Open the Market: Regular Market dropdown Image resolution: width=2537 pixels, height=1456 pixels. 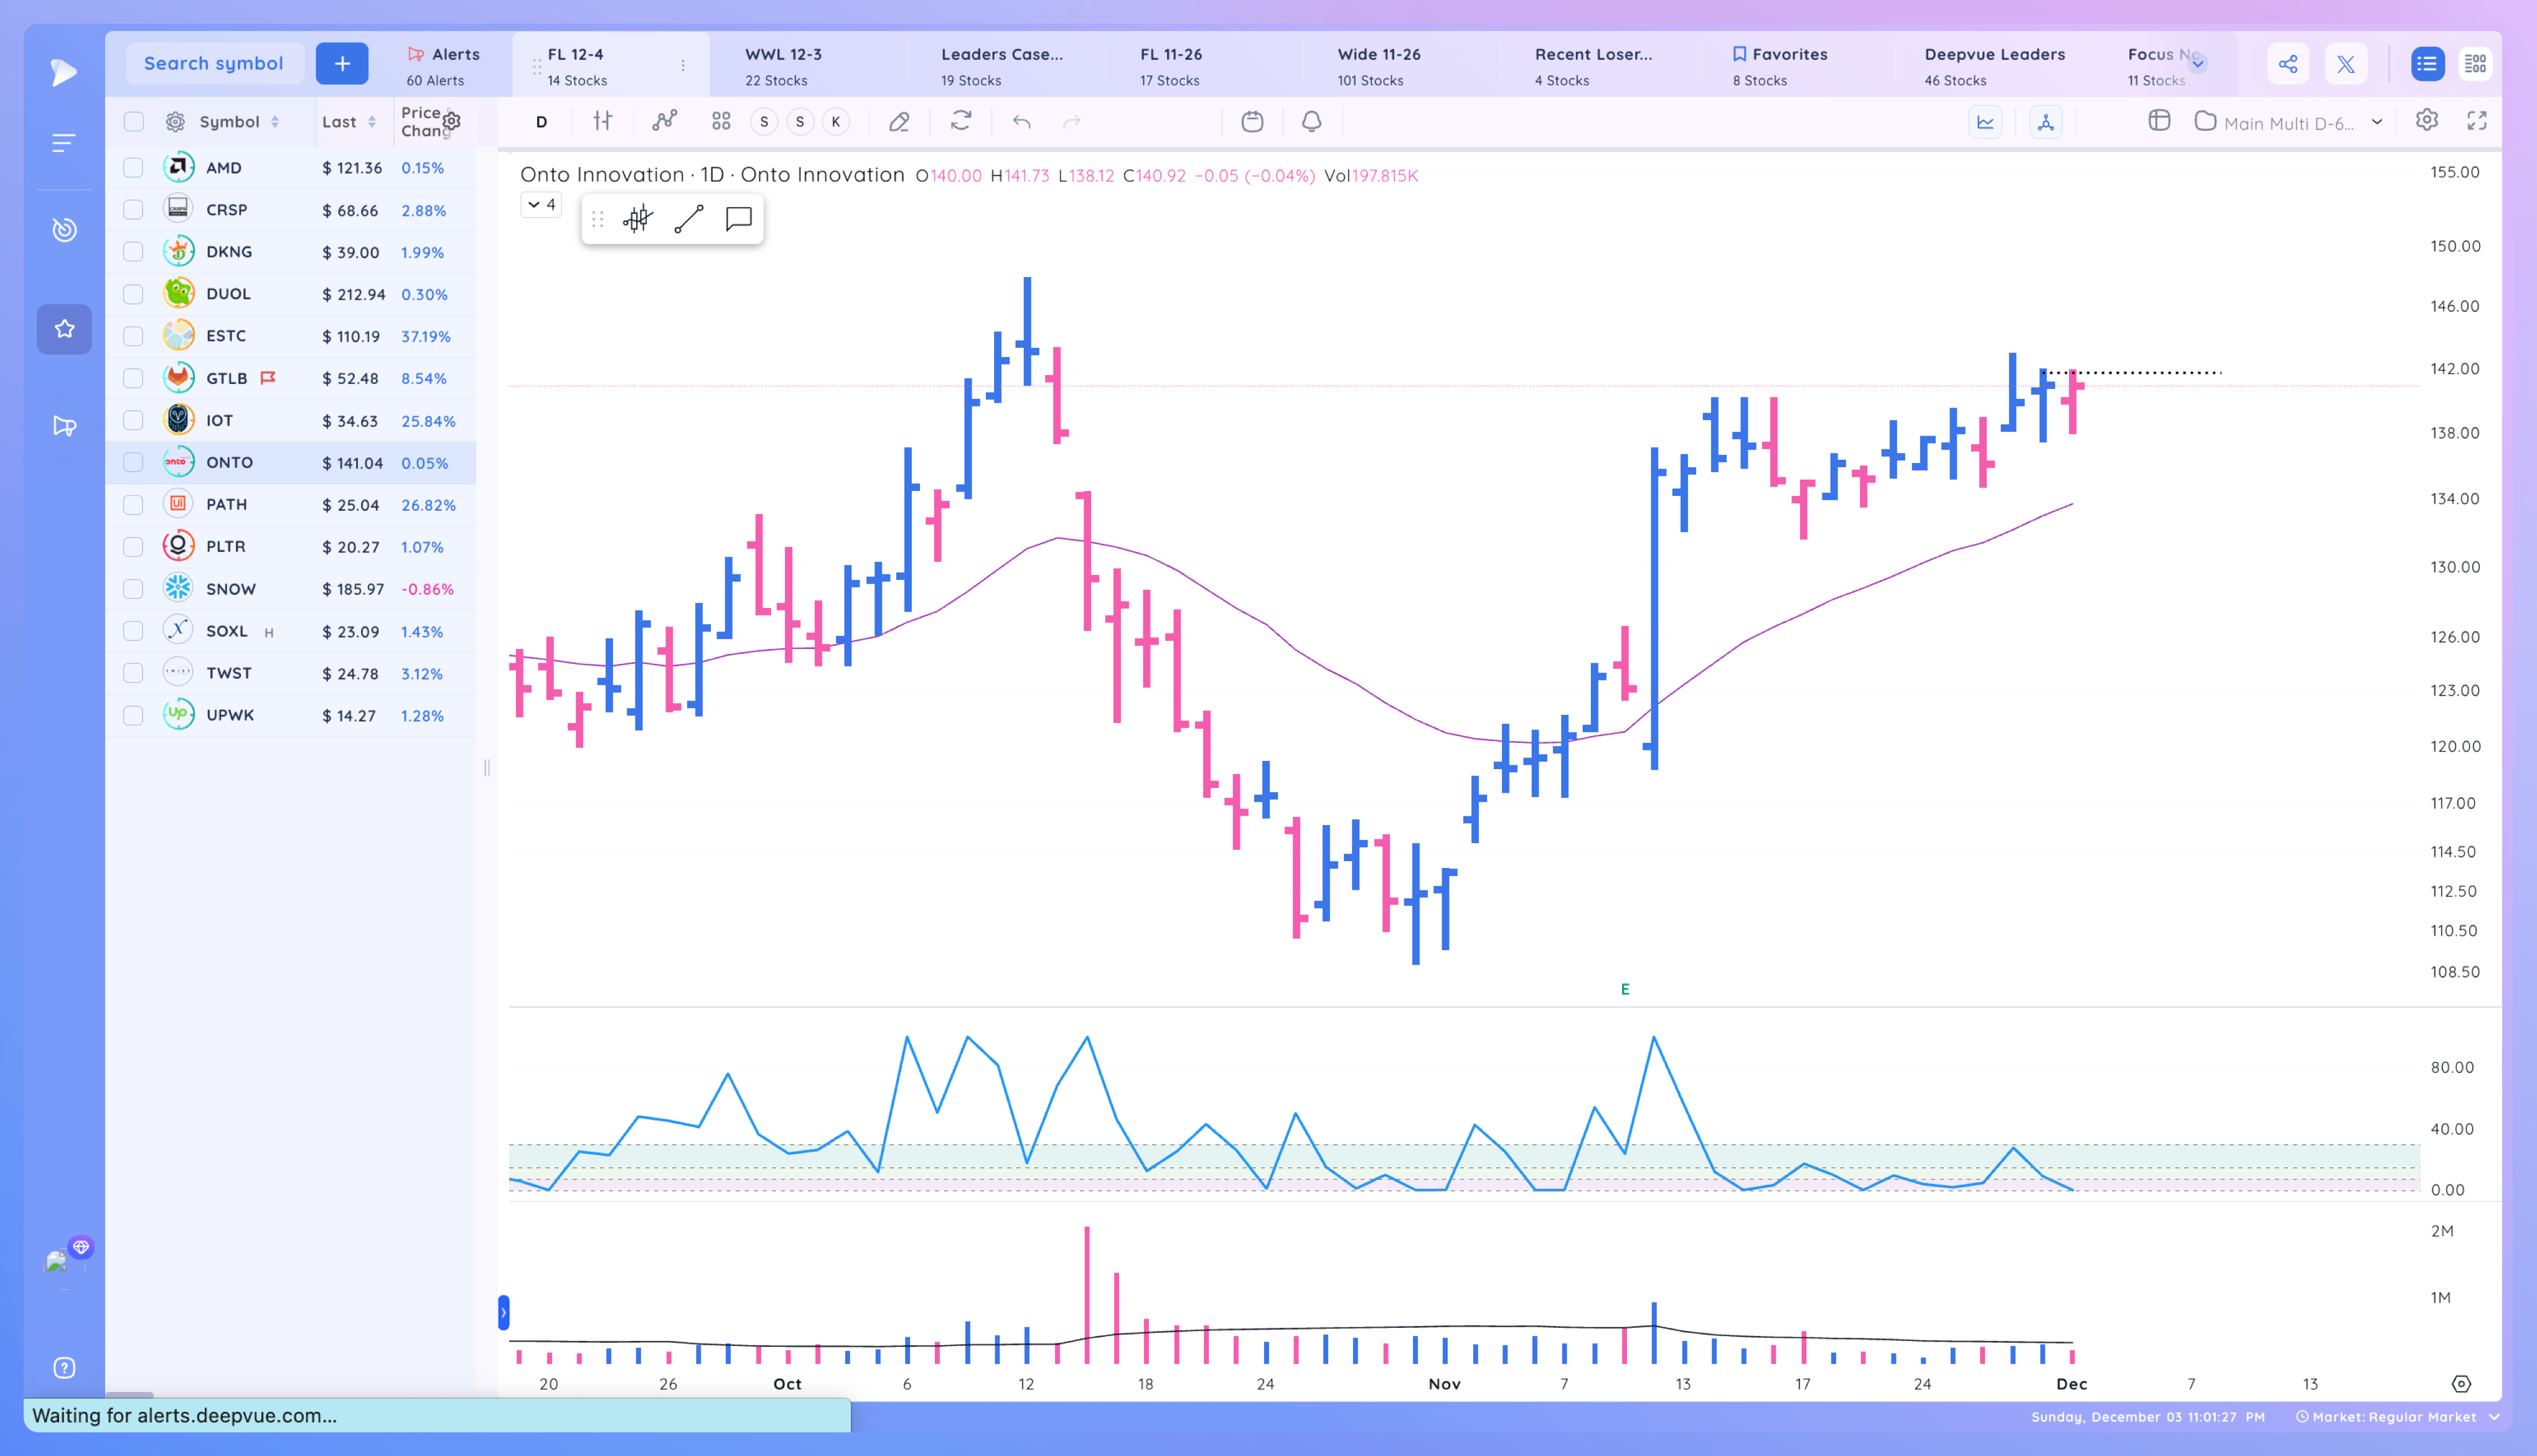click(2399, 1417)
